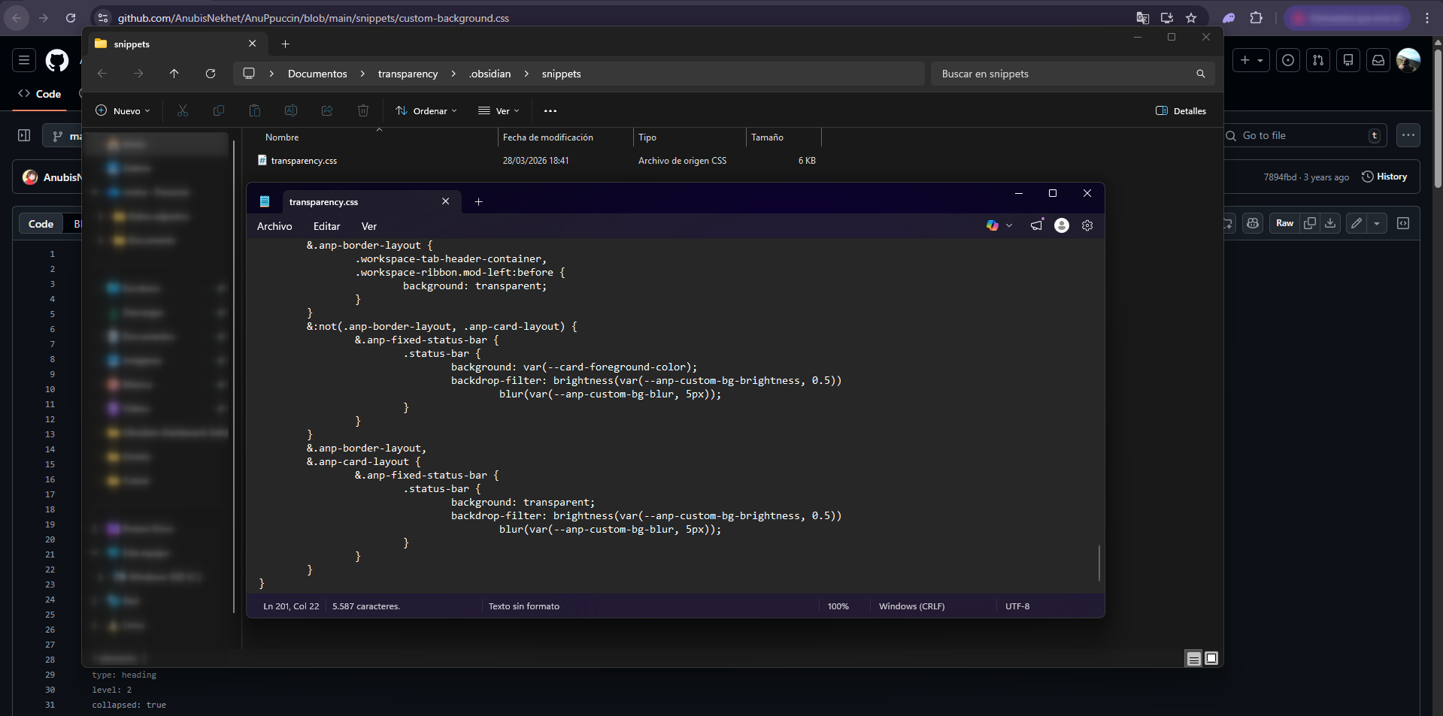Click the Copilot icon in Notepad
Image resolution: width=1443 pixels, height=716 pixels.
point(993,225)
